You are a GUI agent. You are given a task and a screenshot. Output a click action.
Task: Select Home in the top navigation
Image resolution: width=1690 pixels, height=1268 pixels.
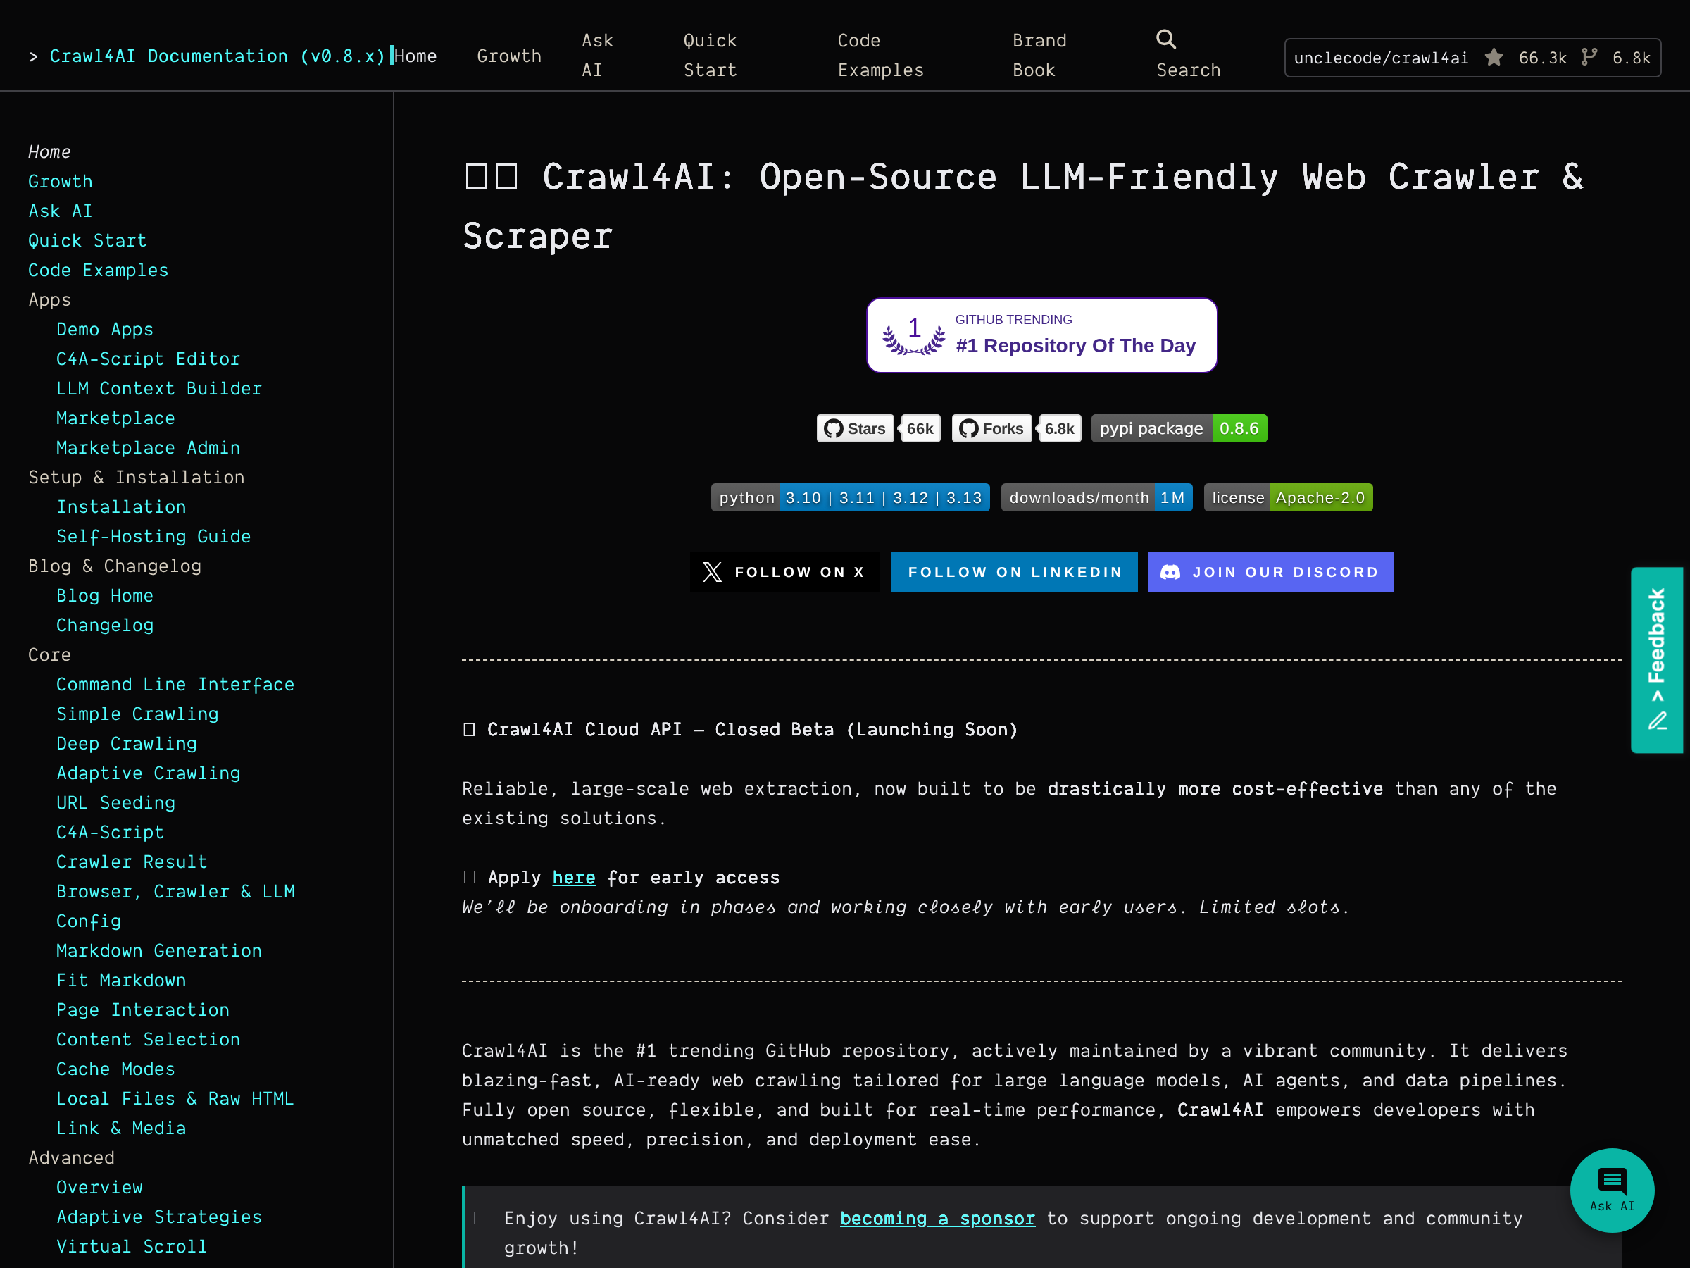pos(415,56)
